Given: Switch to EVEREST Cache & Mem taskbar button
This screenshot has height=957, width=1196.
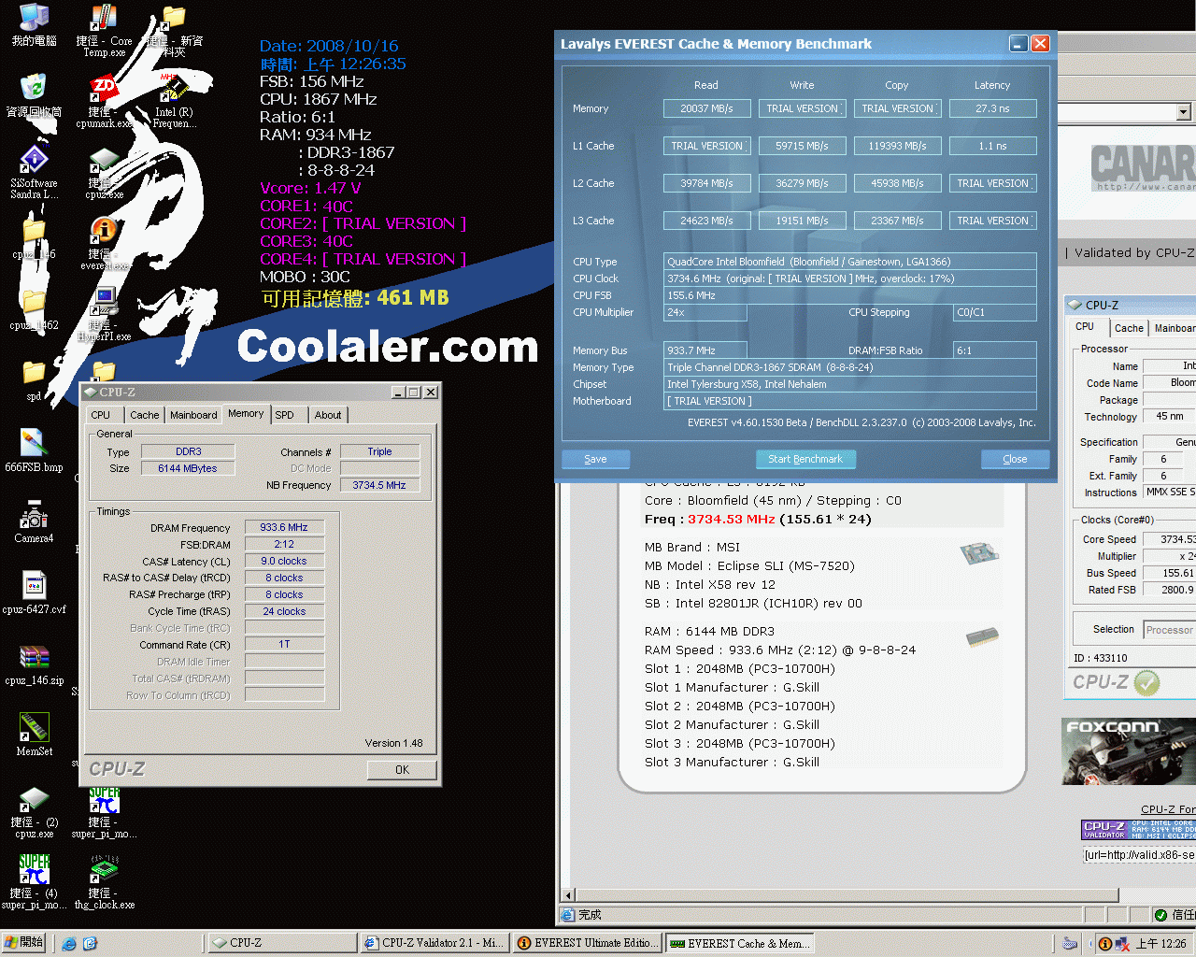Looking at the screenshot, I should coord(740,943).
